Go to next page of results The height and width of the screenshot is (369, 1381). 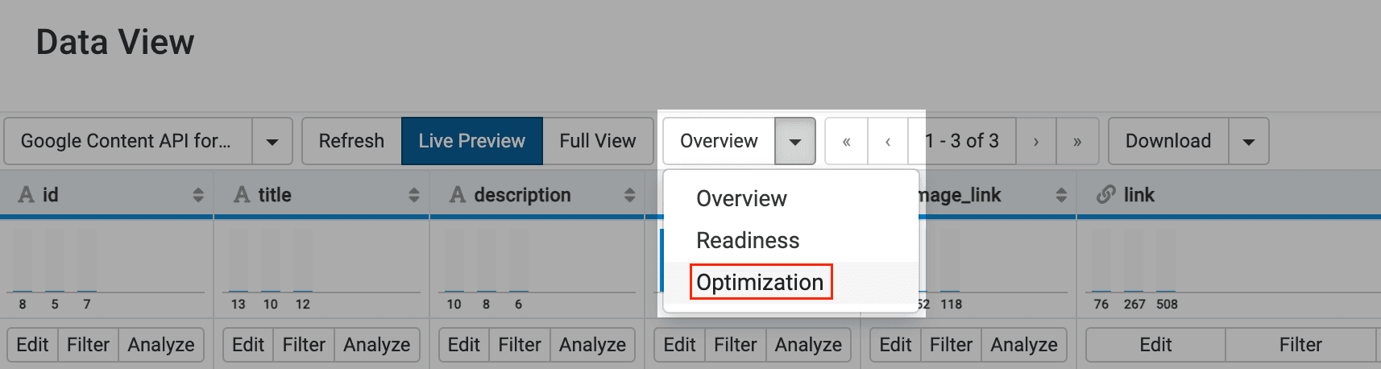coord(1036,142)
